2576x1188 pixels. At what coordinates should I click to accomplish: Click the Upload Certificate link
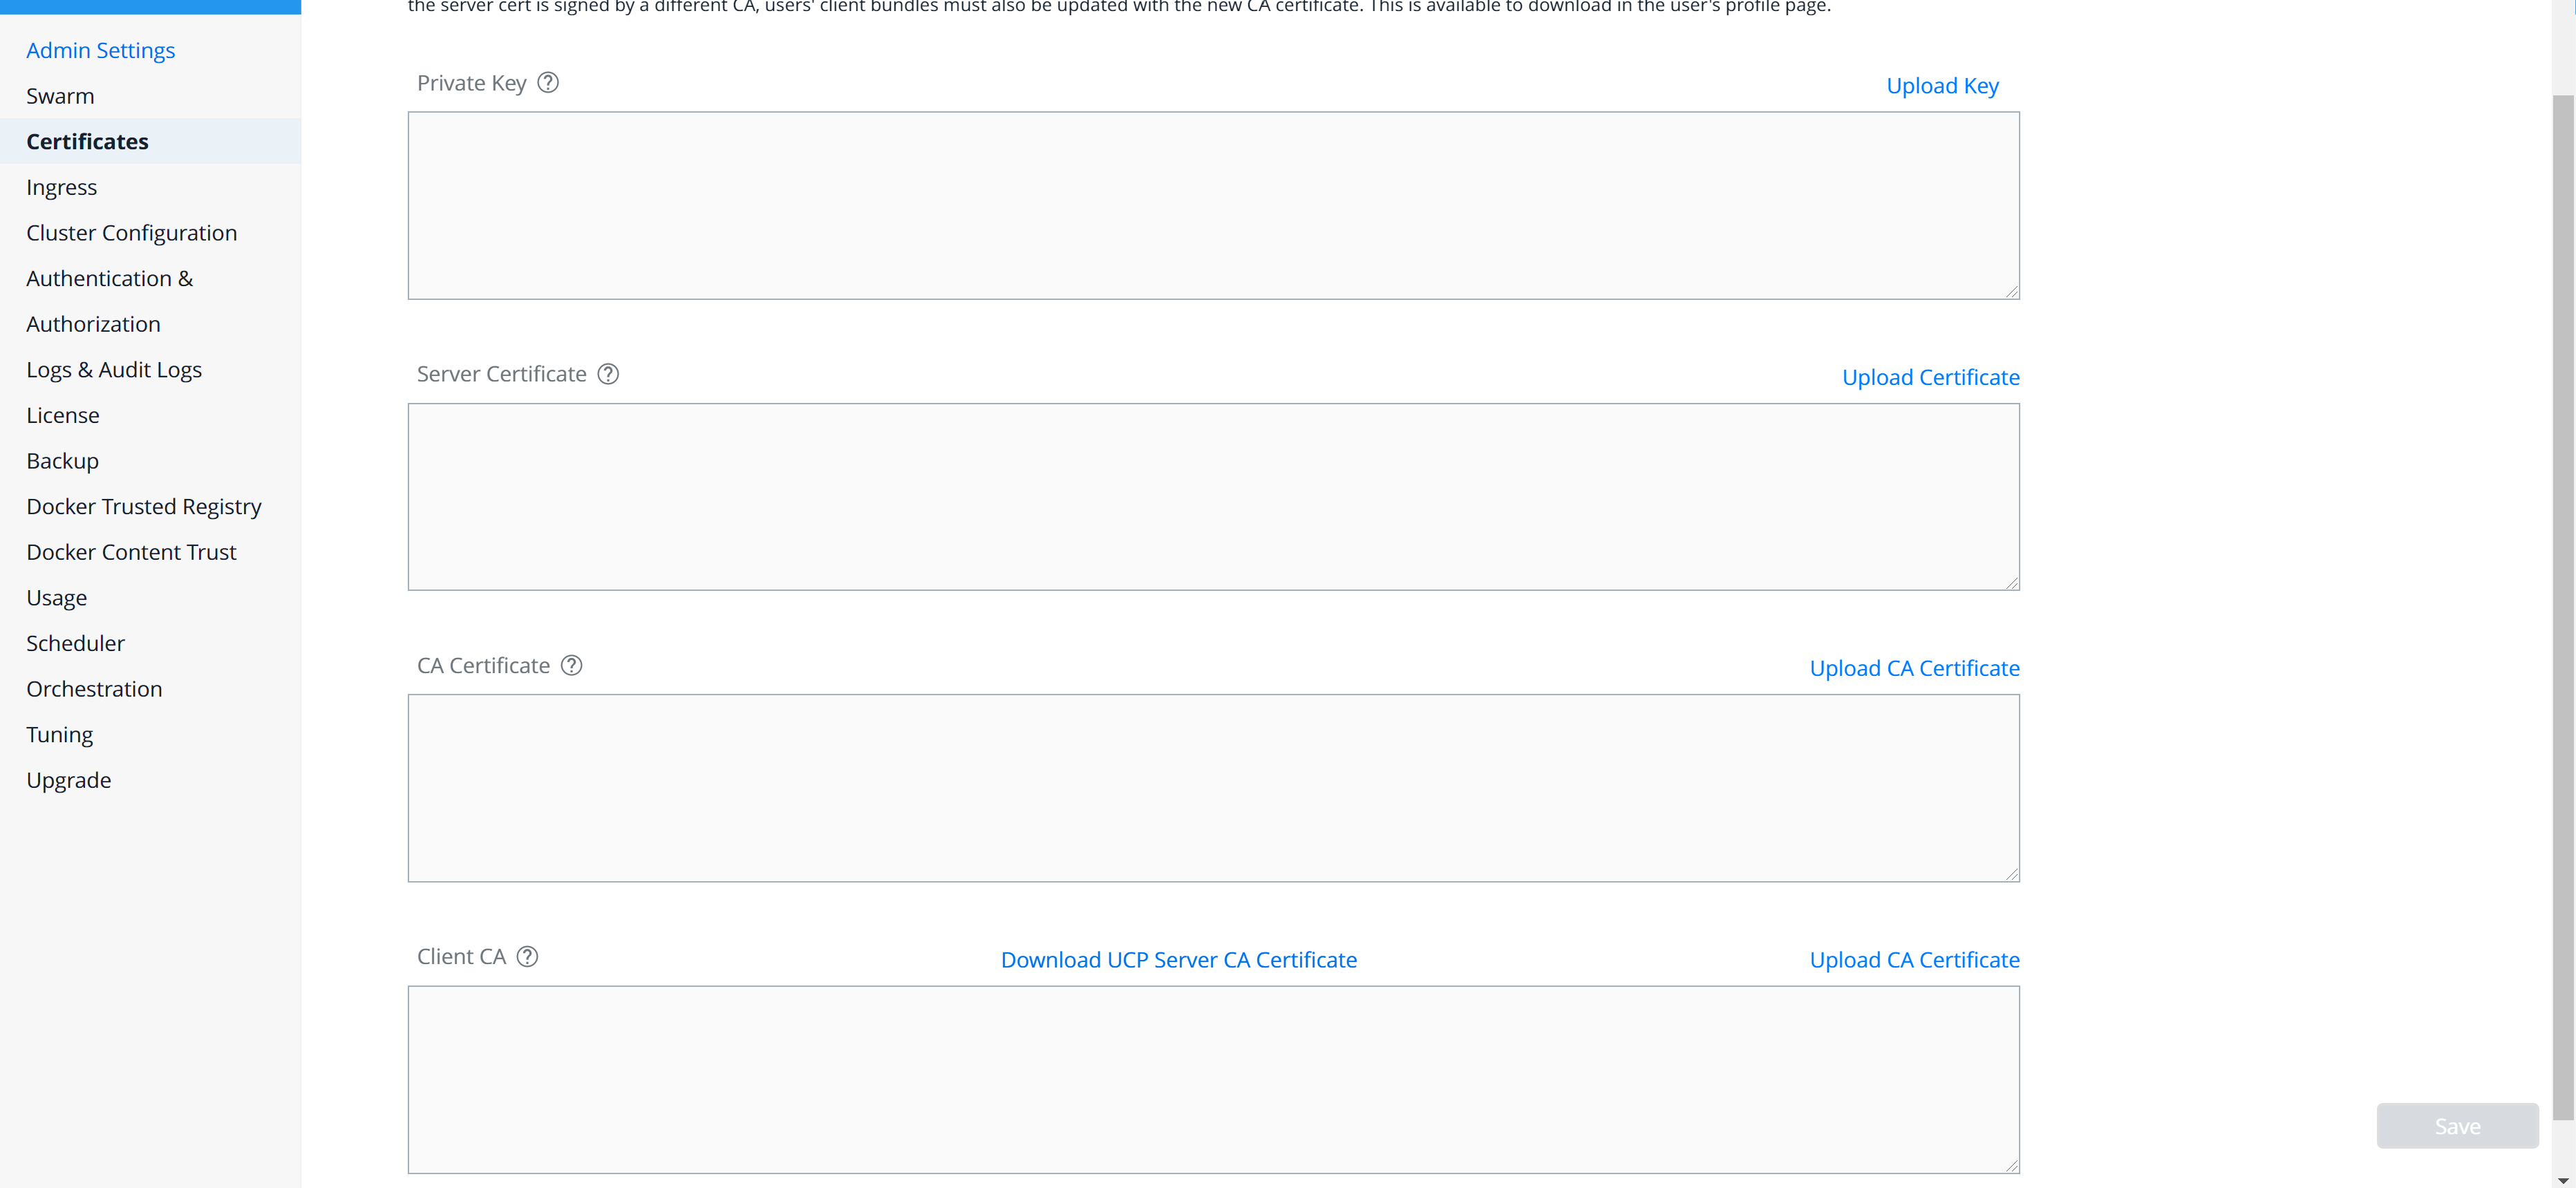point(1930,377)
